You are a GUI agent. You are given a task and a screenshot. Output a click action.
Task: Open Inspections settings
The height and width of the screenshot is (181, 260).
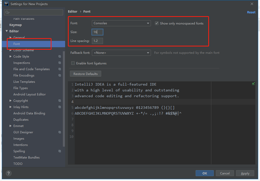coord(22,63)
